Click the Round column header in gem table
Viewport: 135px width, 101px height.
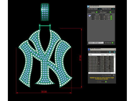[97, 15]
